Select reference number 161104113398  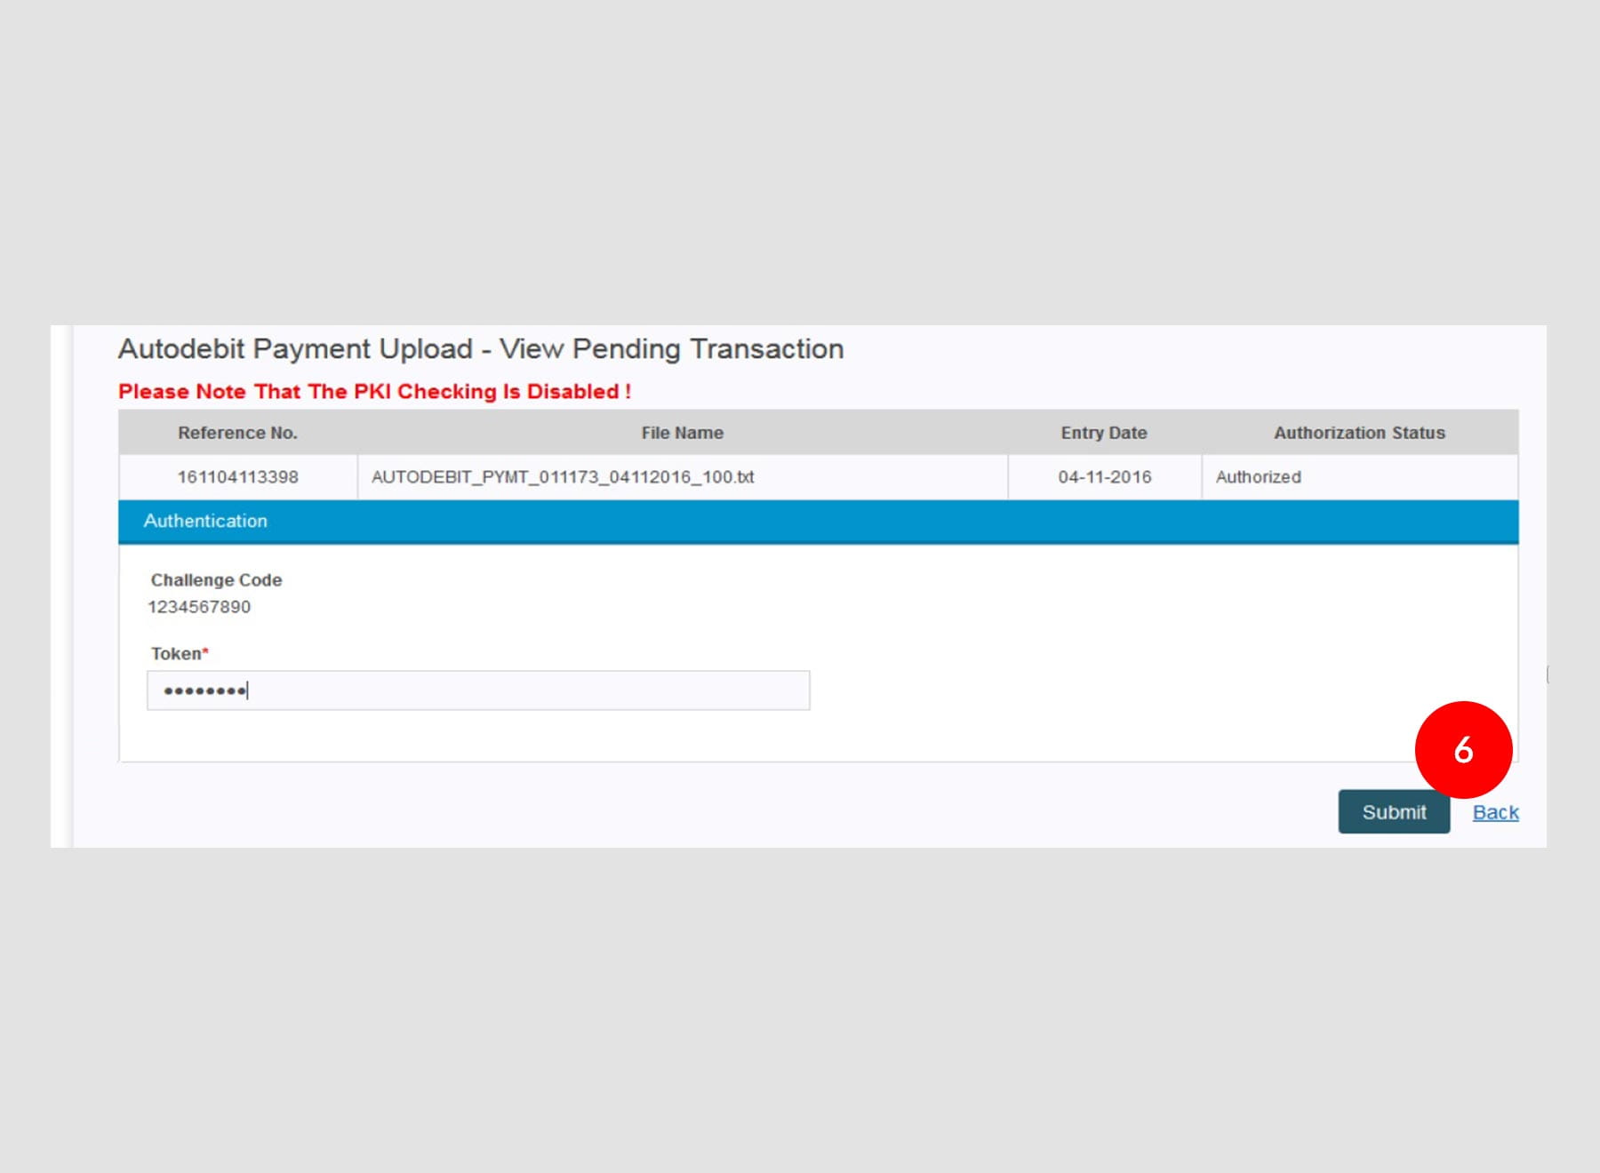click(x=237, y=477)
